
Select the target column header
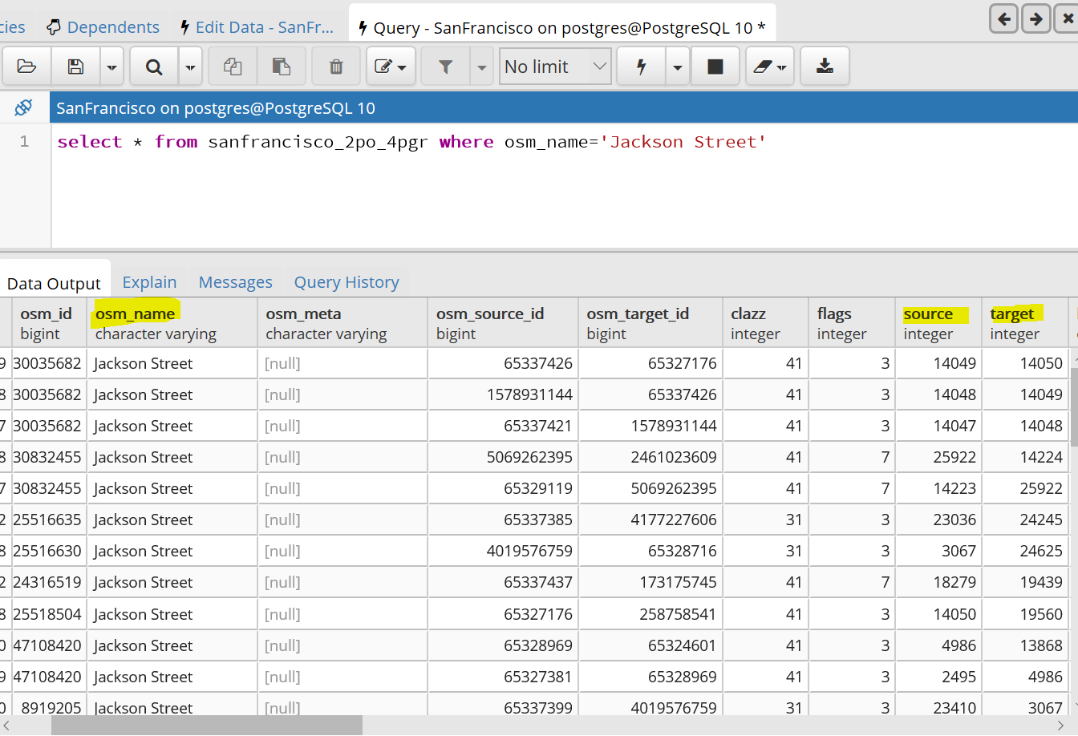1024,323
